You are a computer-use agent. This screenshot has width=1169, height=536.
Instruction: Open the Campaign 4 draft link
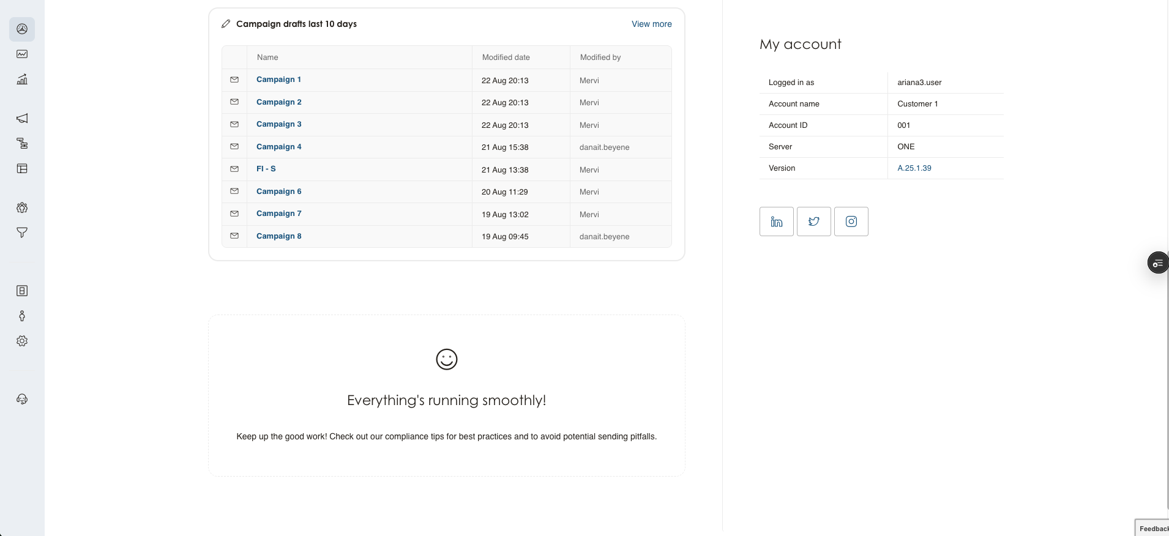(x=278, y=147)
